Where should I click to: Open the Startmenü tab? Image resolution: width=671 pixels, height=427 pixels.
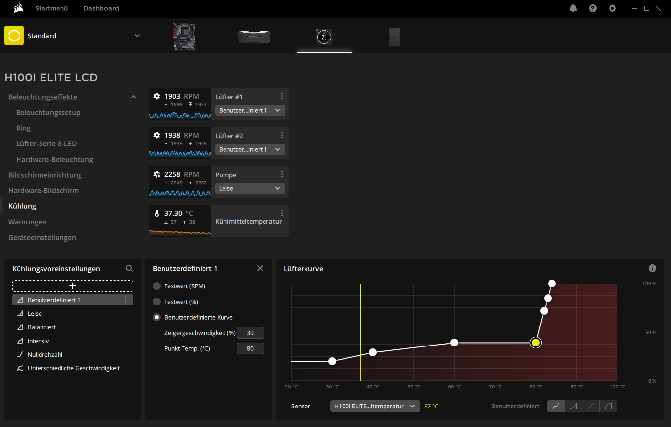[x=51, y=8]
